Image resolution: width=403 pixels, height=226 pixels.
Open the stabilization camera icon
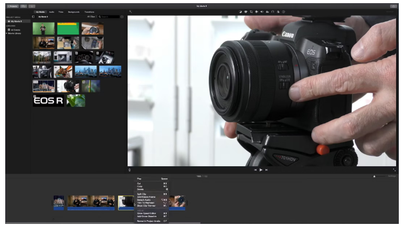click(257, 12)
